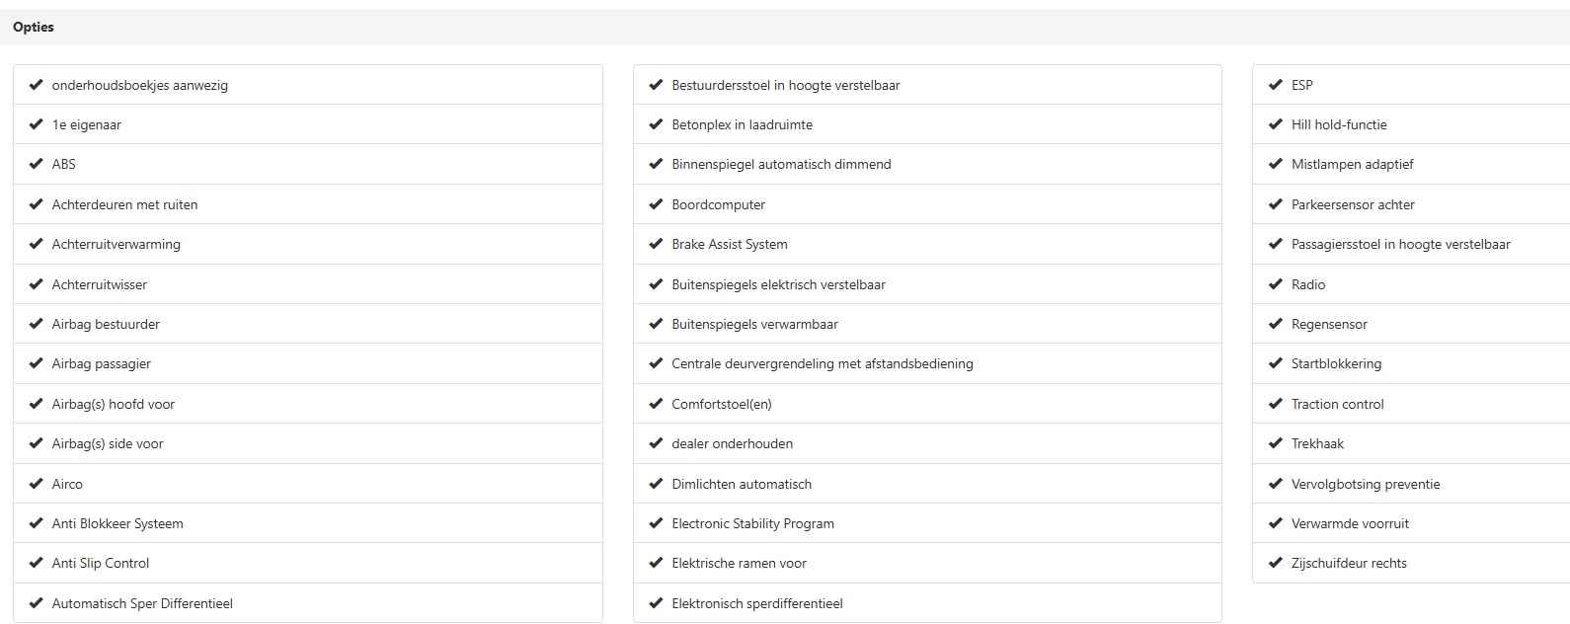Click the checkmark next to Comfortstoel(en)
The image size is (1570, 624).
[656, 404]
